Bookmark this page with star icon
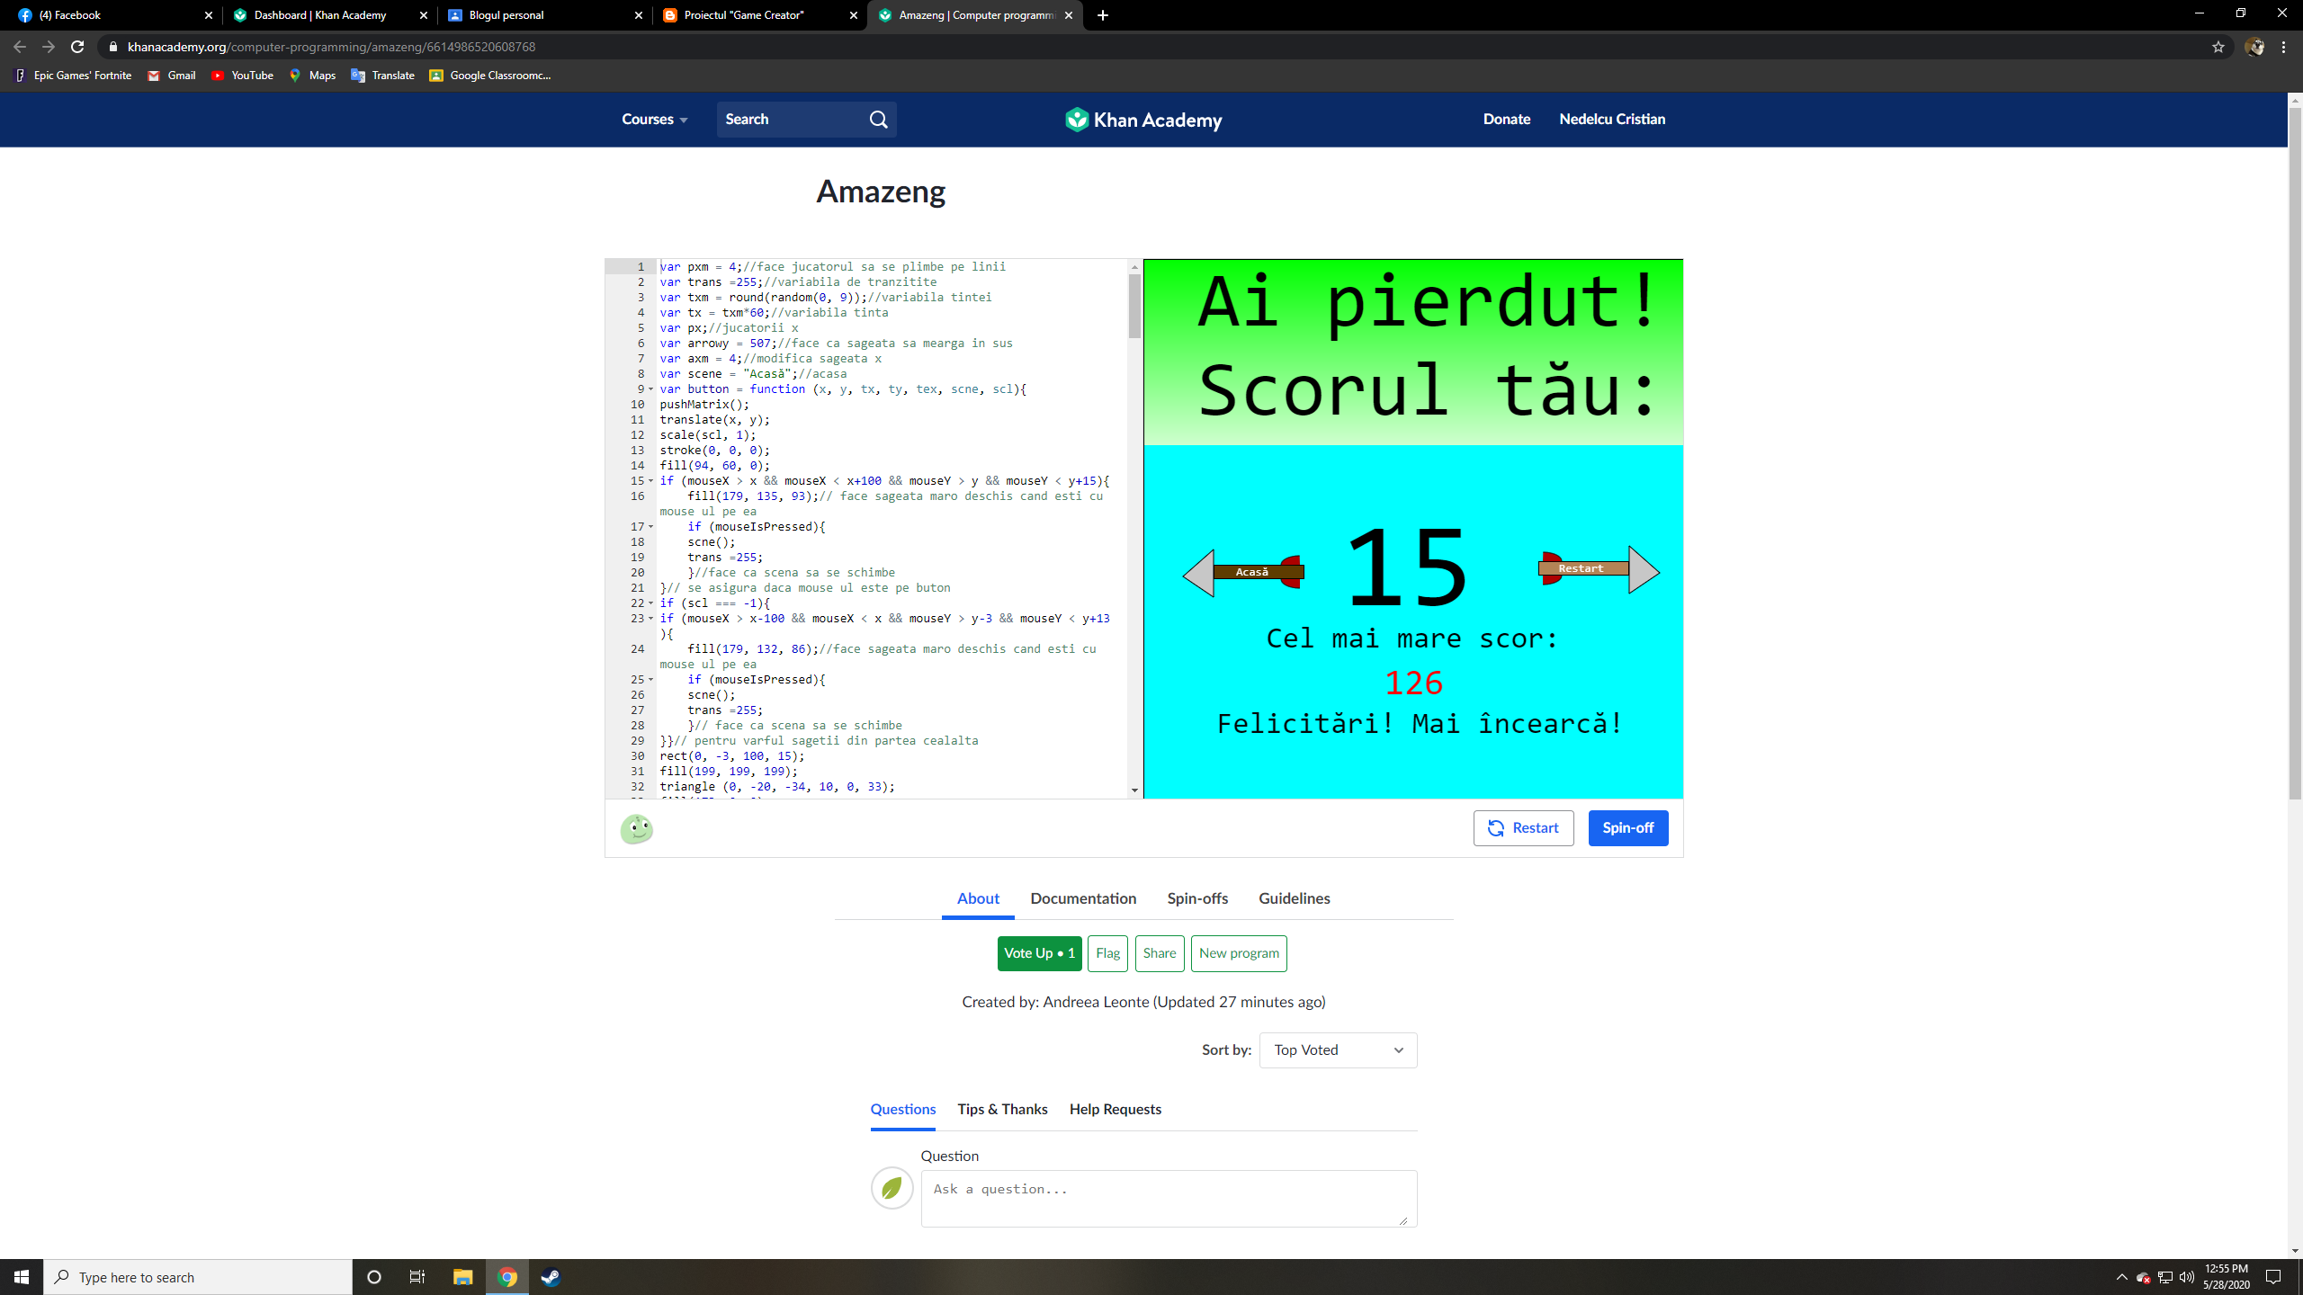The image size is (2303, 1295). (x=2218, y=47)
